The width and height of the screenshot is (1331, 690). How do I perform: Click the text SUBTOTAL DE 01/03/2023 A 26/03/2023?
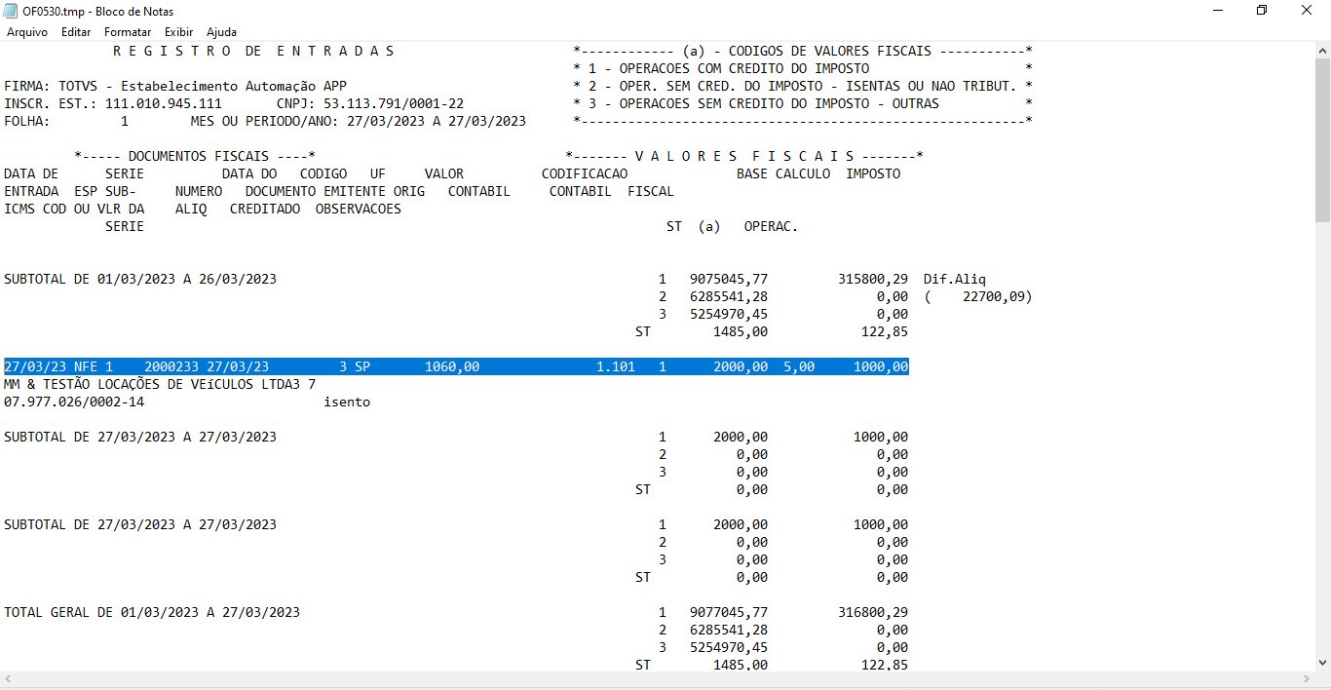tap(140, 279)
